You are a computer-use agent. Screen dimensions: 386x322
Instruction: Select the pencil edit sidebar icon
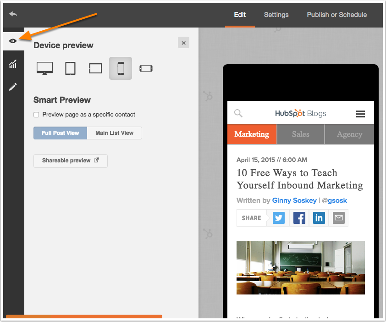coord(13,87)
